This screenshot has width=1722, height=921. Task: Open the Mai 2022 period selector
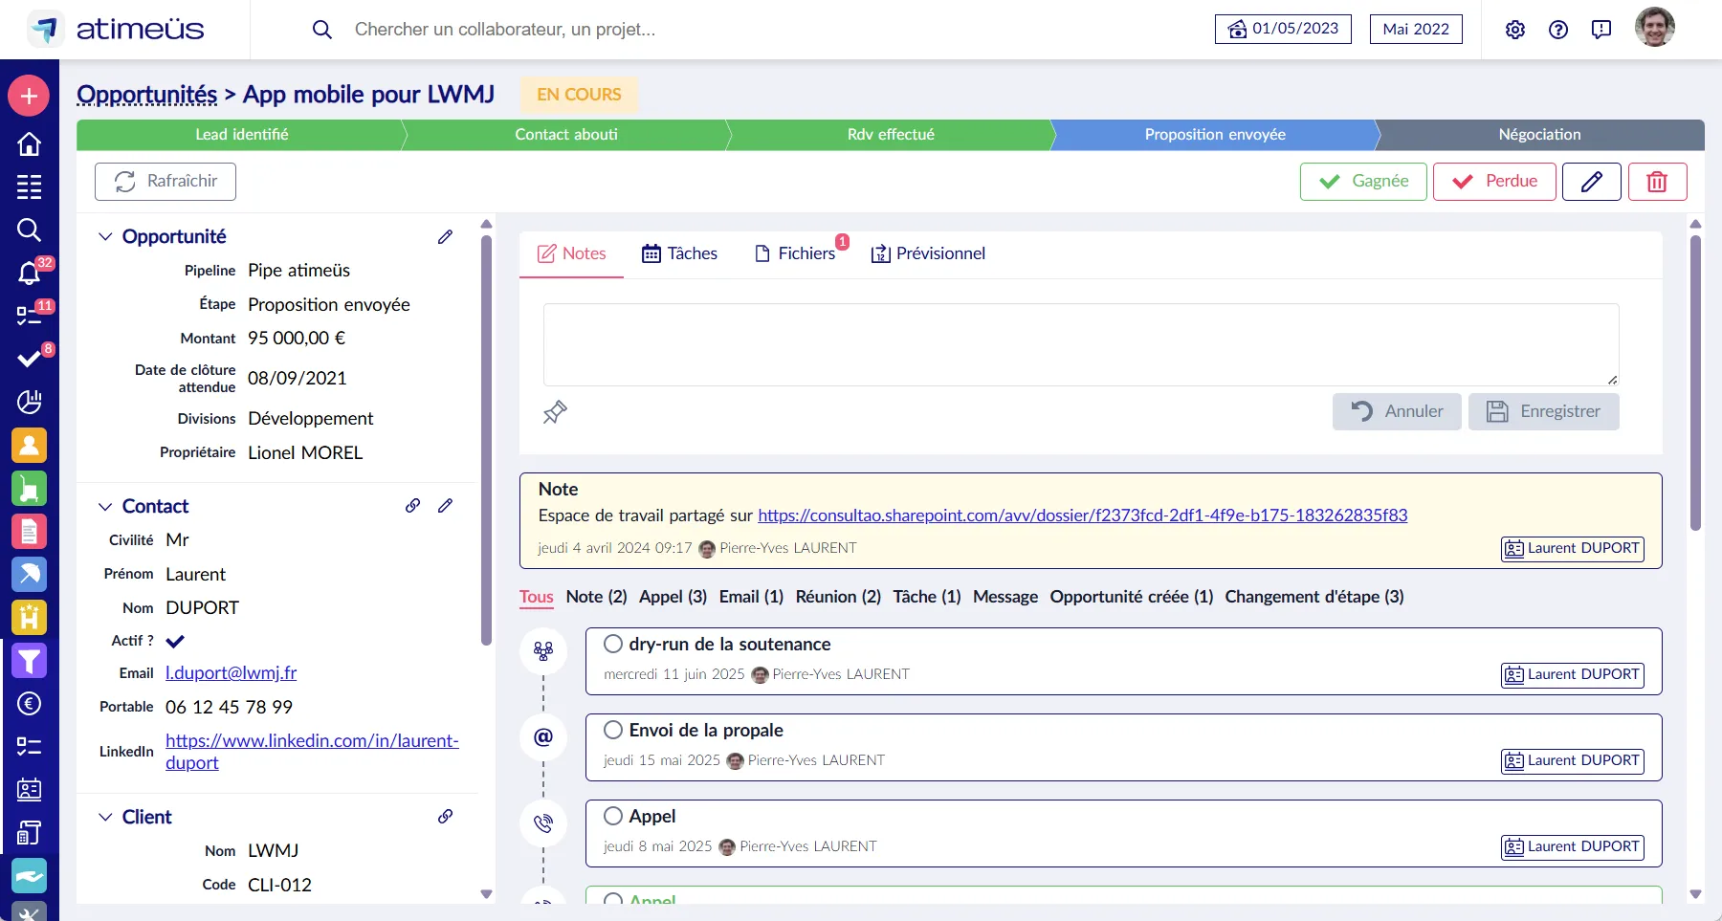tap(1416, 29)
